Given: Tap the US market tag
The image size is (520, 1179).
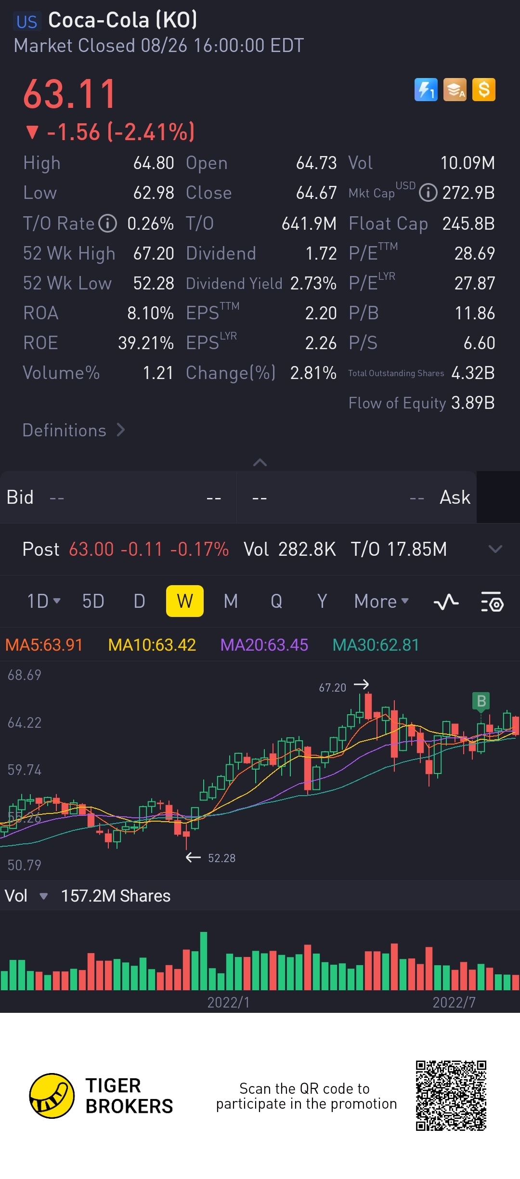Looking at the screenshot, I should coord(27,22).
